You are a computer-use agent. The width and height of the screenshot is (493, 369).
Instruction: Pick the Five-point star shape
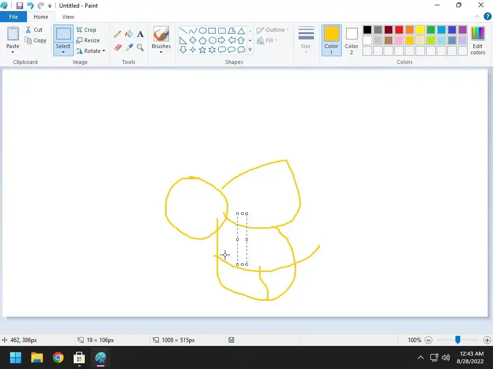click(x=203, y=49)
